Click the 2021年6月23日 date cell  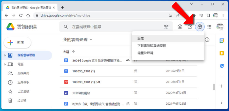(176, 104)
